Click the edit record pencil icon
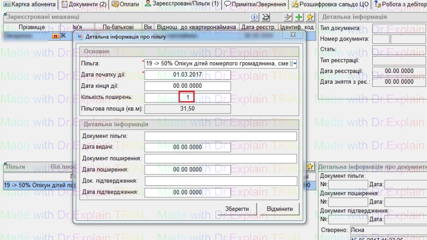The width and height of the screenshot is (427, 240). point(289,17)
